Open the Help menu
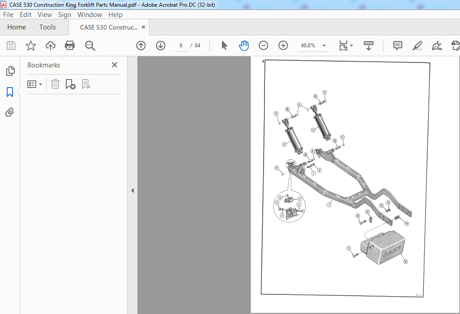Viewport: 460px width, 314px height. [115, 15]
